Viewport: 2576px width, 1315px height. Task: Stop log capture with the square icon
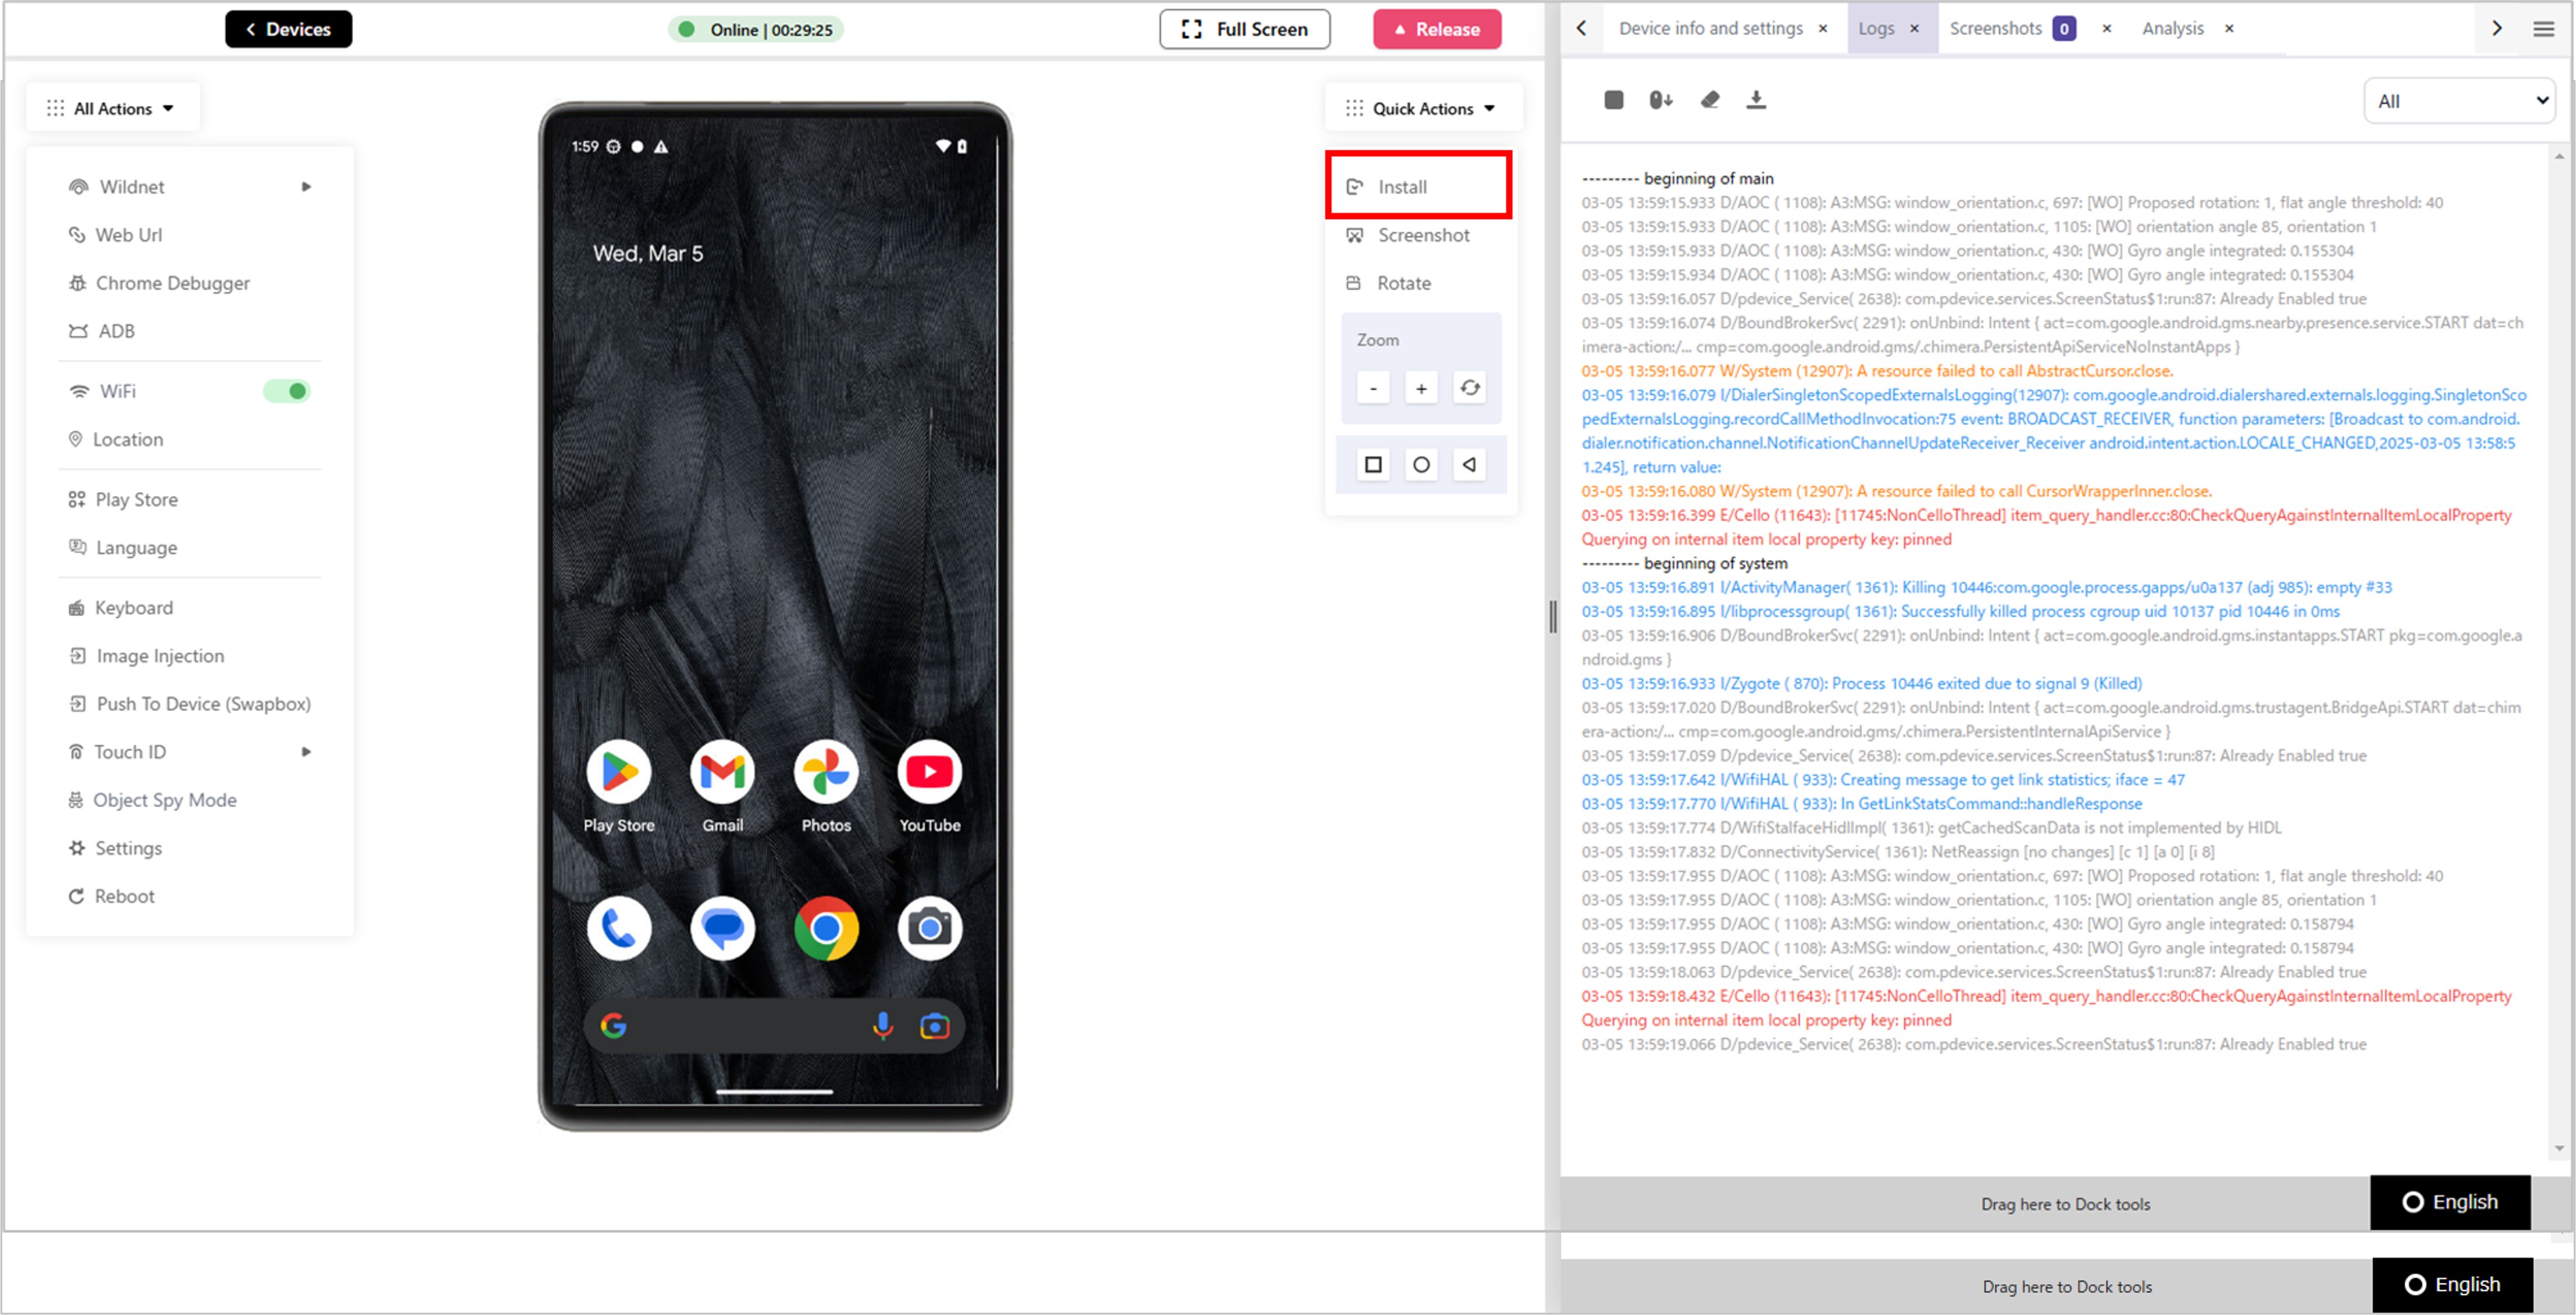click(1613, 100)
